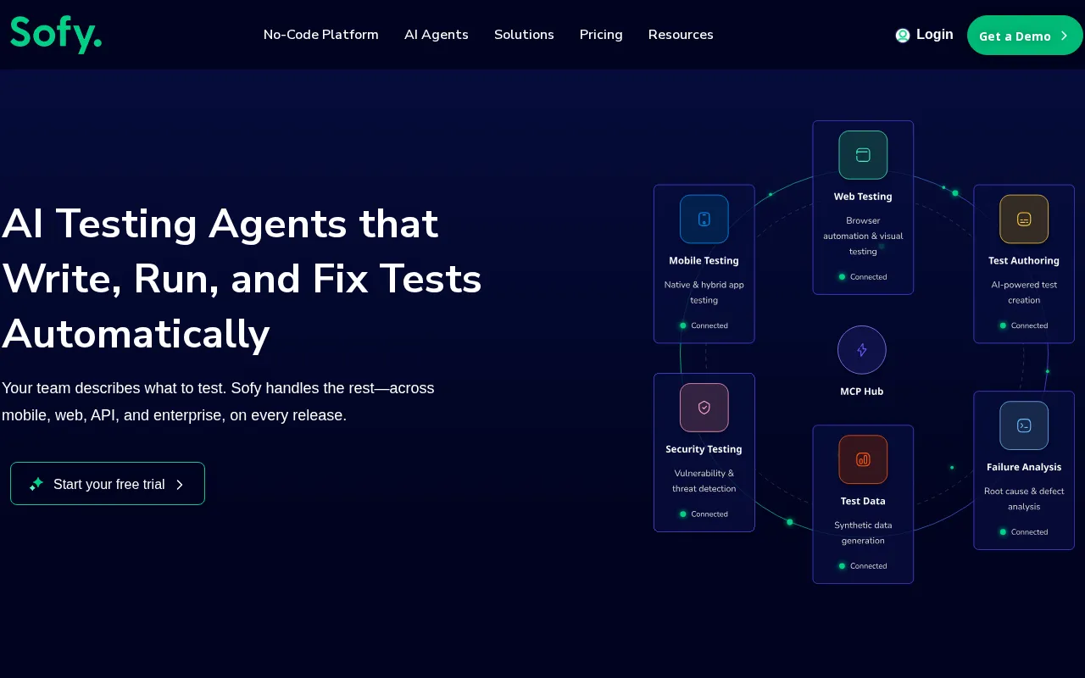Click the Web Testing card title
Viewport: 1085px width, 678px height.
coord(863,197)
